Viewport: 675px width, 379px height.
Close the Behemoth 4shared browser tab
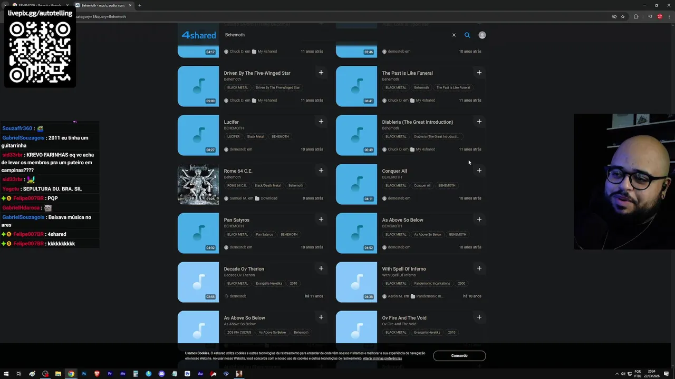130,5
